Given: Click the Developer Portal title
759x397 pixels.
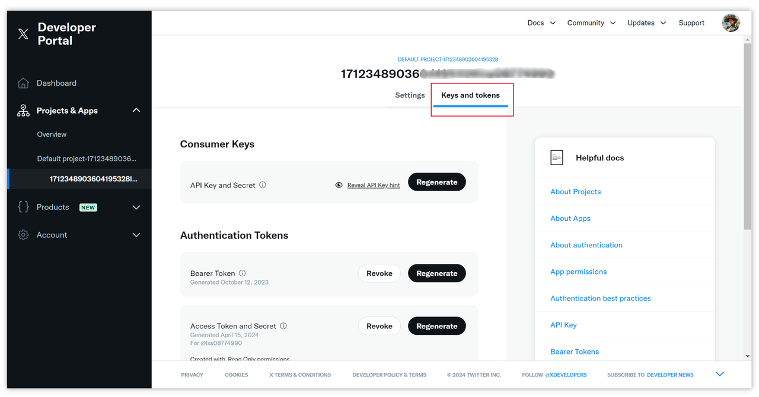Looking at the screenshot, I should tap(66, 34).
